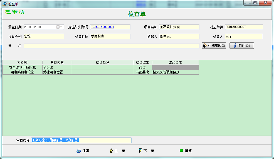This screenshot has height=159, width=274.
Task: Select cell 全区域
Action: (x=57, y=67)
